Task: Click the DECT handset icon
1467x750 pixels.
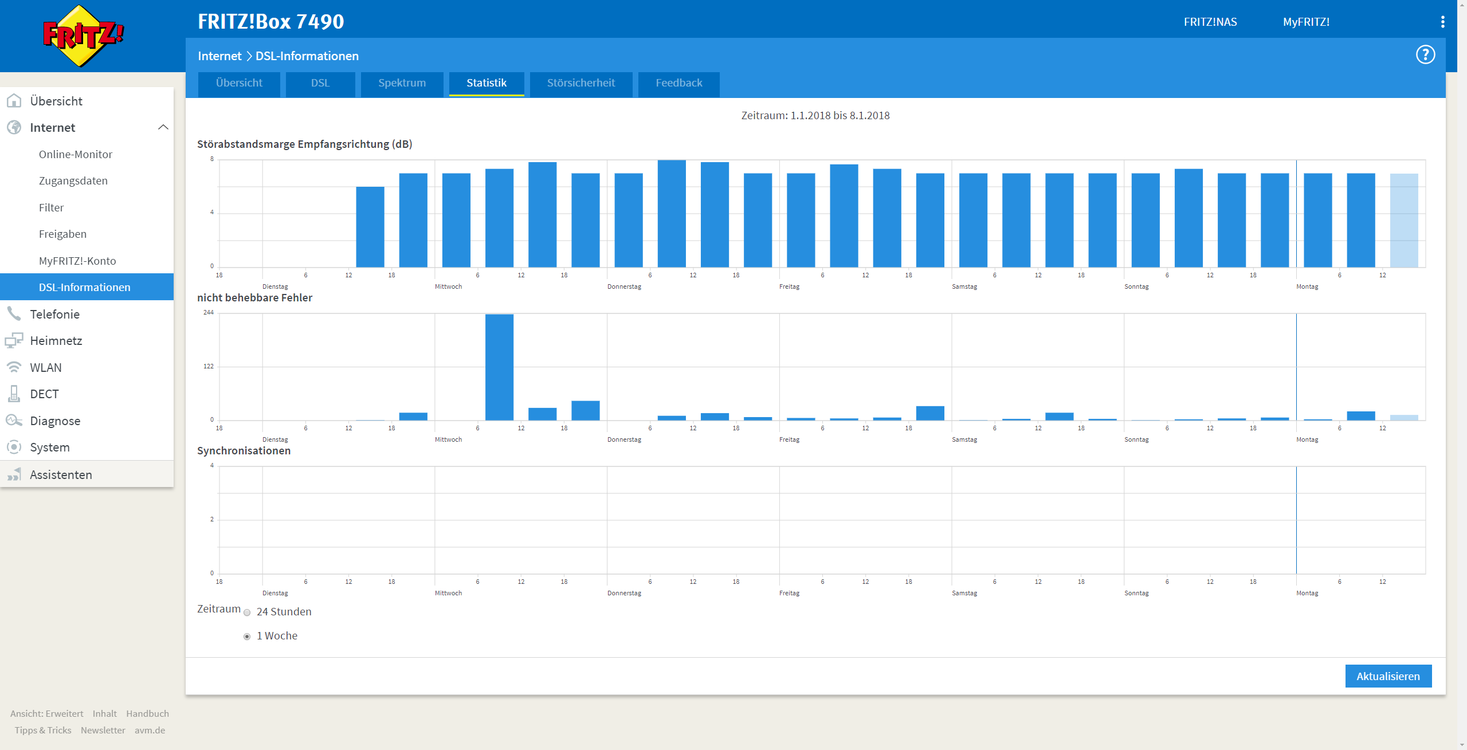Action: click(x=14, y=394)
